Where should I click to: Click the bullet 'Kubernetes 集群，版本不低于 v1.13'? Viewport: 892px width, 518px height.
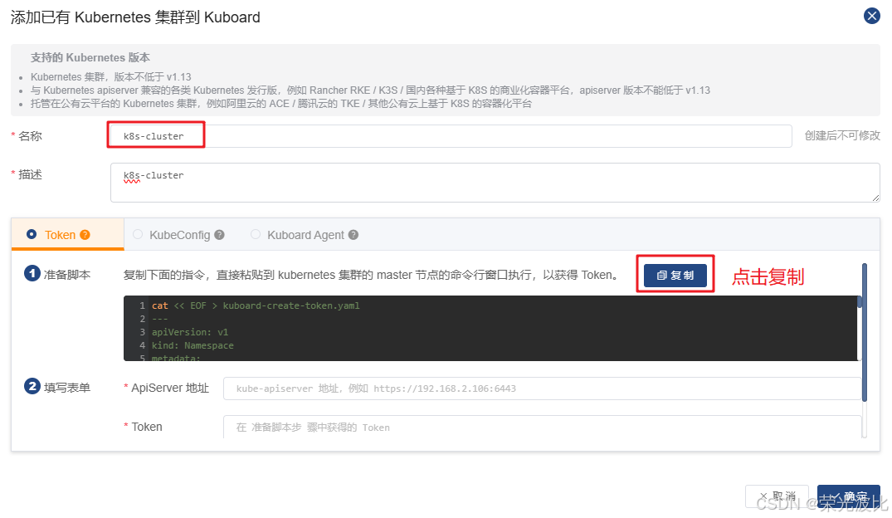111,77
